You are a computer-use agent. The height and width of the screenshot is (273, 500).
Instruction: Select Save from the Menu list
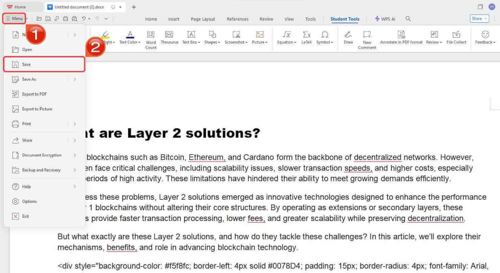click(27, 64)
